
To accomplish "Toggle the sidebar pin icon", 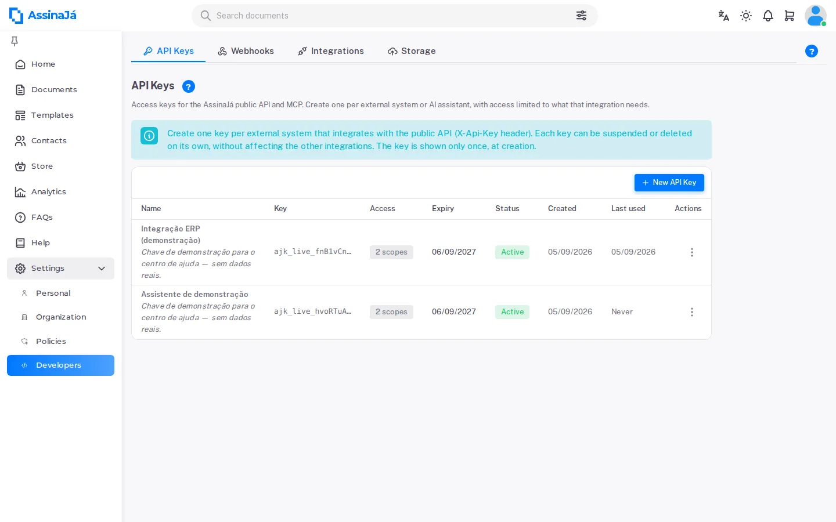I will (x=15, y=41).
